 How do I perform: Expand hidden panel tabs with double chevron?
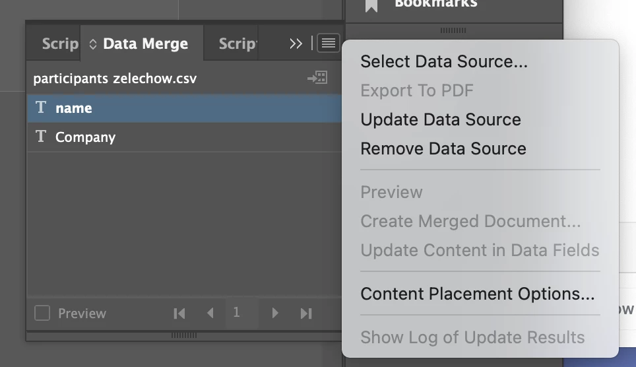click(x=296, y=44)
